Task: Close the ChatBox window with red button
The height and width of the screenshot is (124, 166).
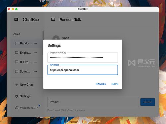Action: click(9, 9)
